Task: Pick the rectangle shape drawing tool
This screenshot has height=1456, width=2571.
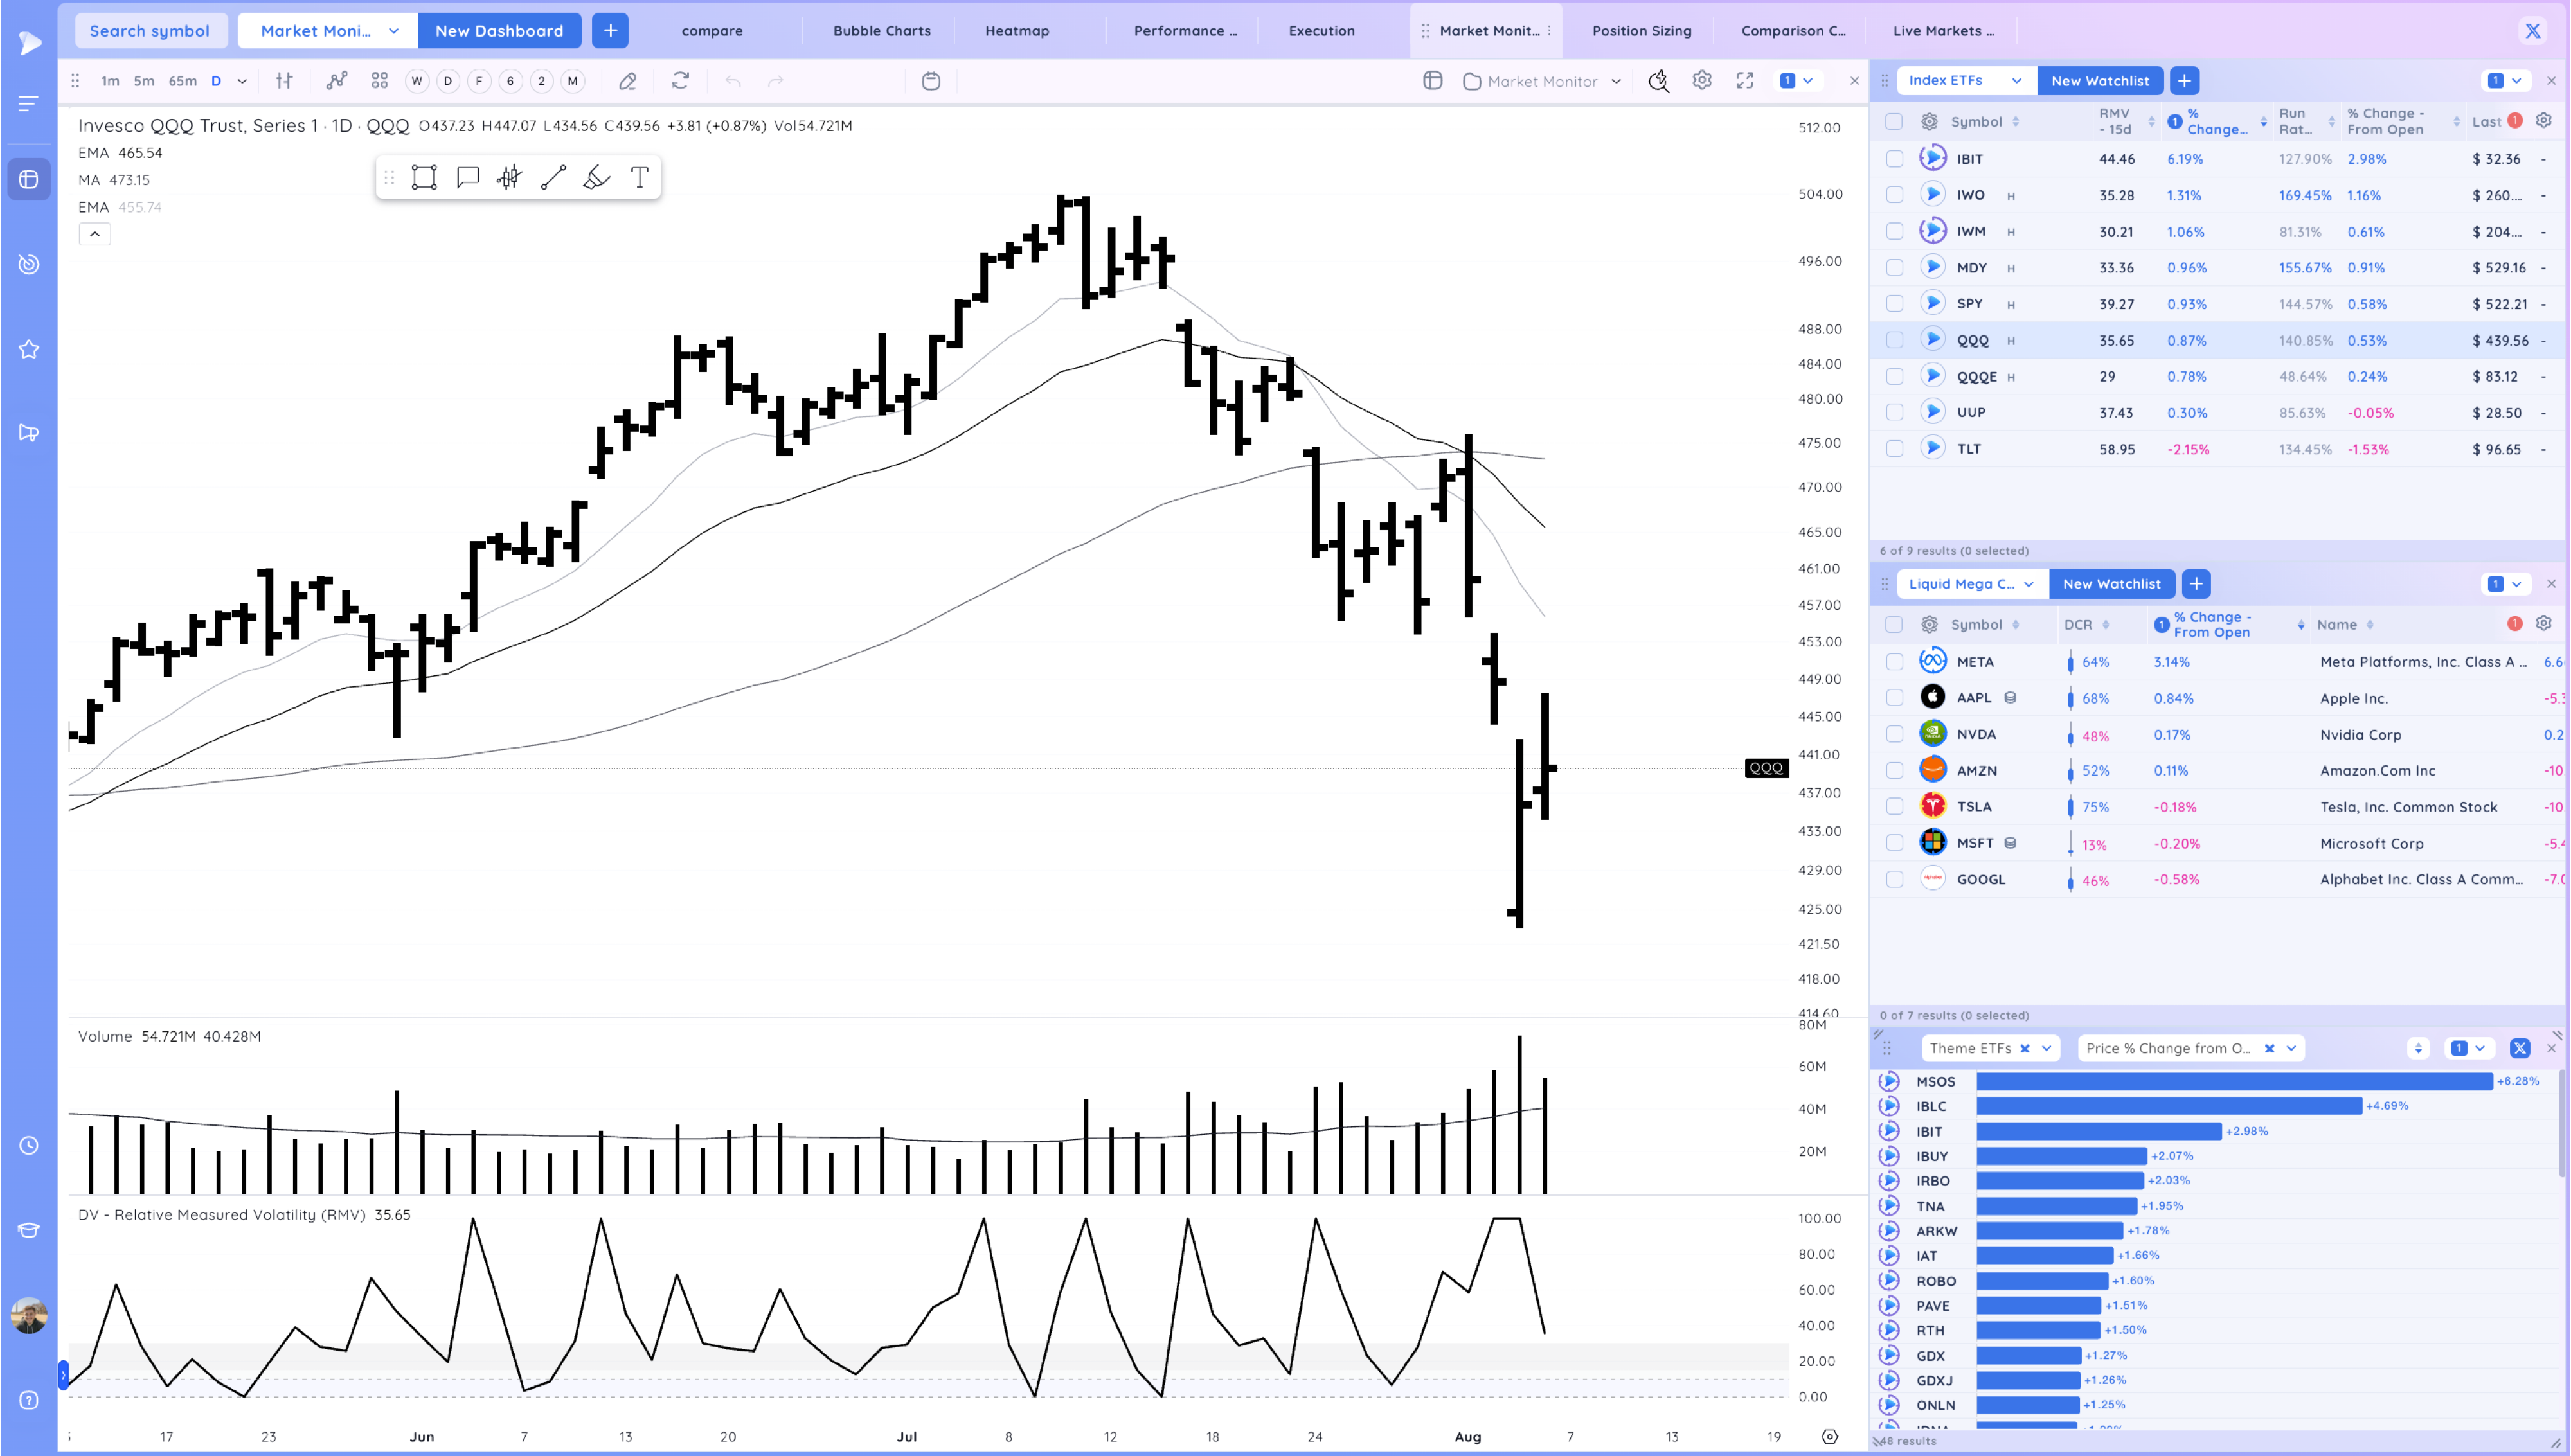Action: point(424,178)
